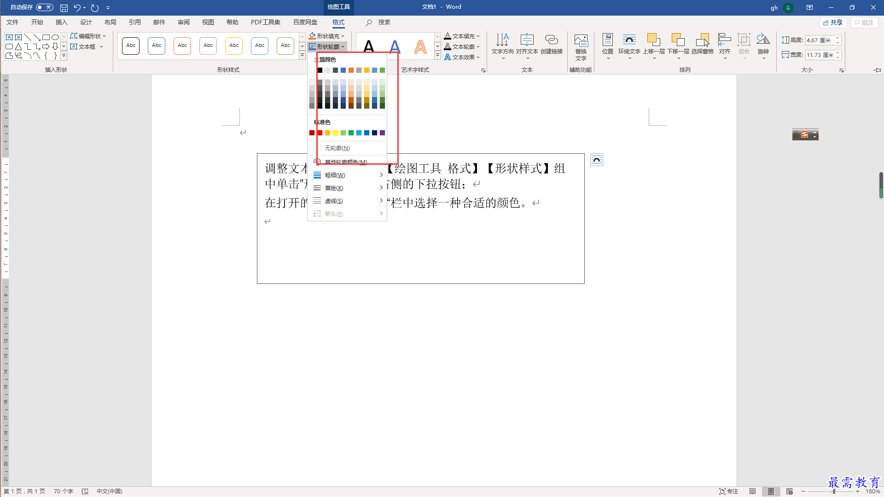Select the blue WordArt style A

pos(395,46)
